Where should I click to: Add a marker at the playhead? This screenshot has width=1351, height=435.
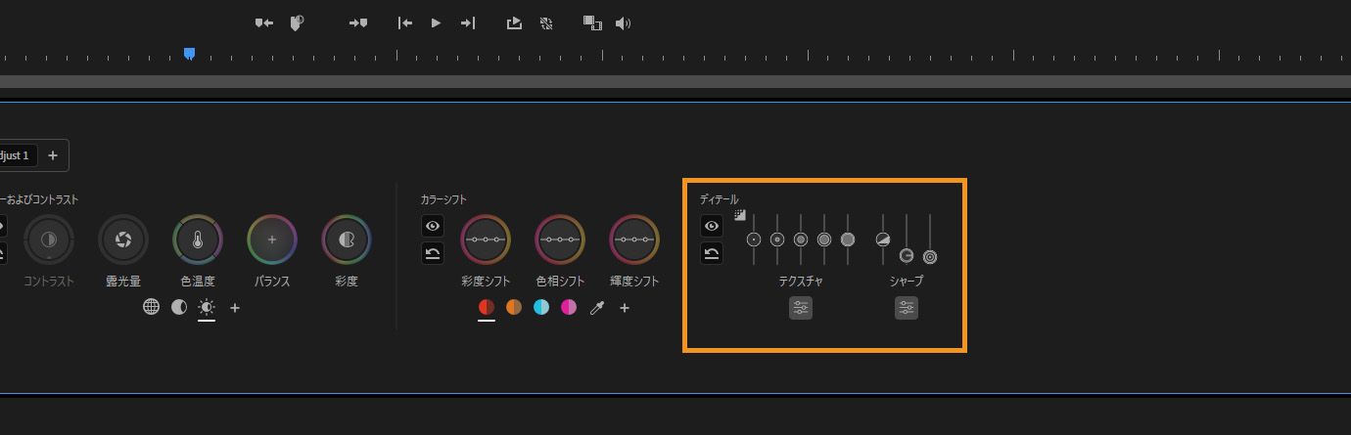click(298, 22)
